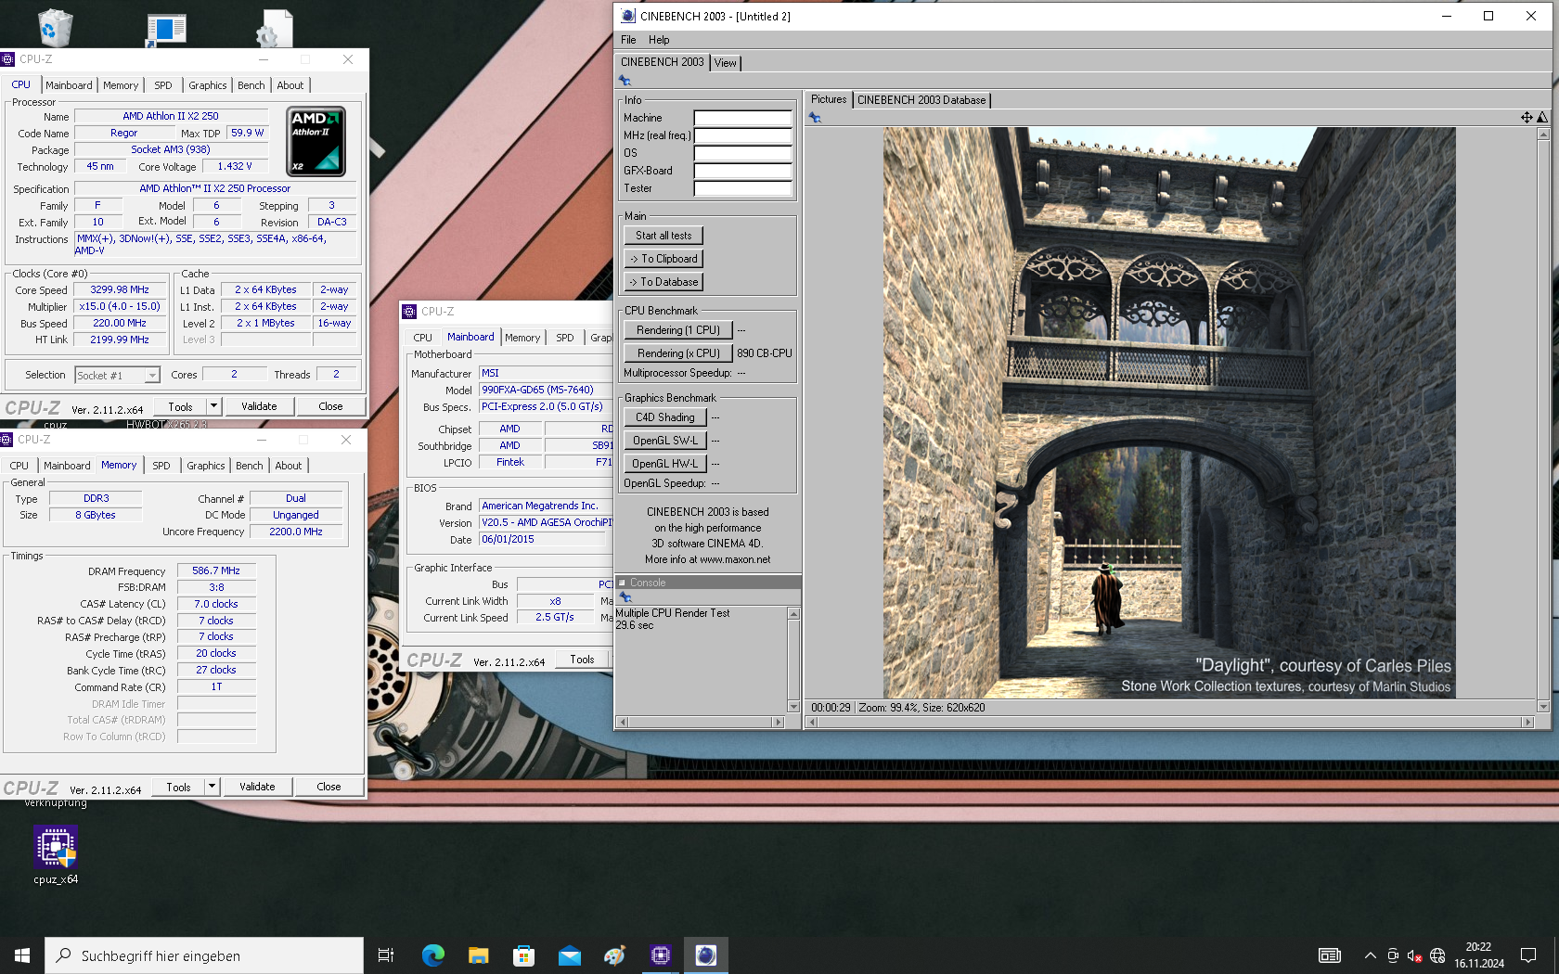Click the muted volume tray icon

tap(1414, 955)
